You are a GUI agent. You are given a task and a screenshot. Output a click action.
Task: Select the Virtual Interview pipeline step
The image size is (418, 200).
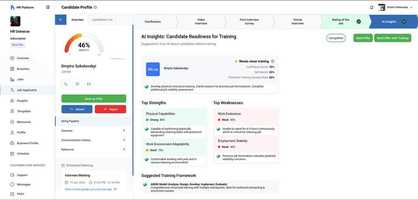[x=297, y=22]
